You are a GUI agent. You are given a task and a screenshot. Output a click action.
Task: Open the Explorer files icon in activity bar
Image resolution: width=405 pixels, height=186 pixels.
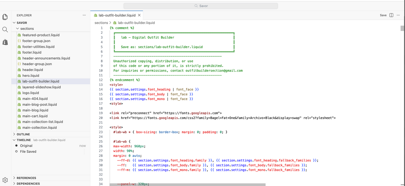pos(5,17)
